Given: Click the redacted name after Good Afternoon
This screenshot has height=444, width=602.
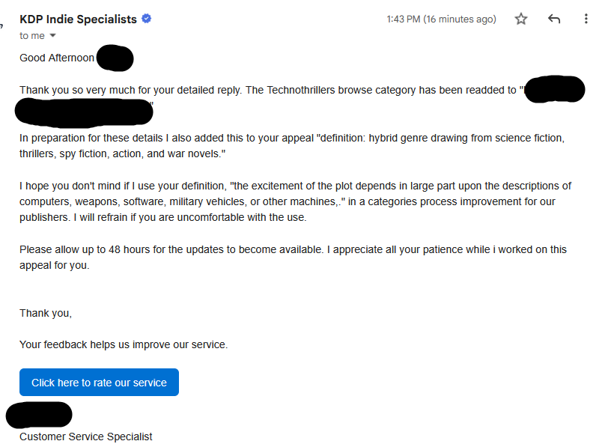Looking at the screenshot, I should pyautogui.click(x=115, y=58).
